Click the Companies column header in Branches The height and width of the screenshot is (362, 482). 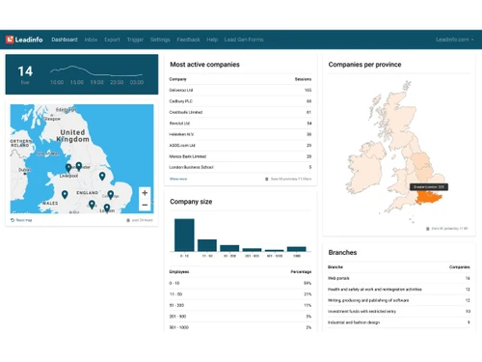tap(460, 267)
